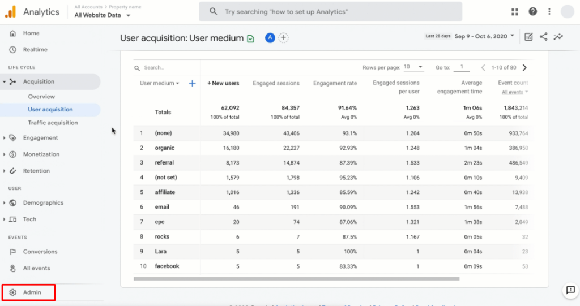Open the Insights sparkline icon
This screenshot has width=580, height=306.
tap(558, 37)
